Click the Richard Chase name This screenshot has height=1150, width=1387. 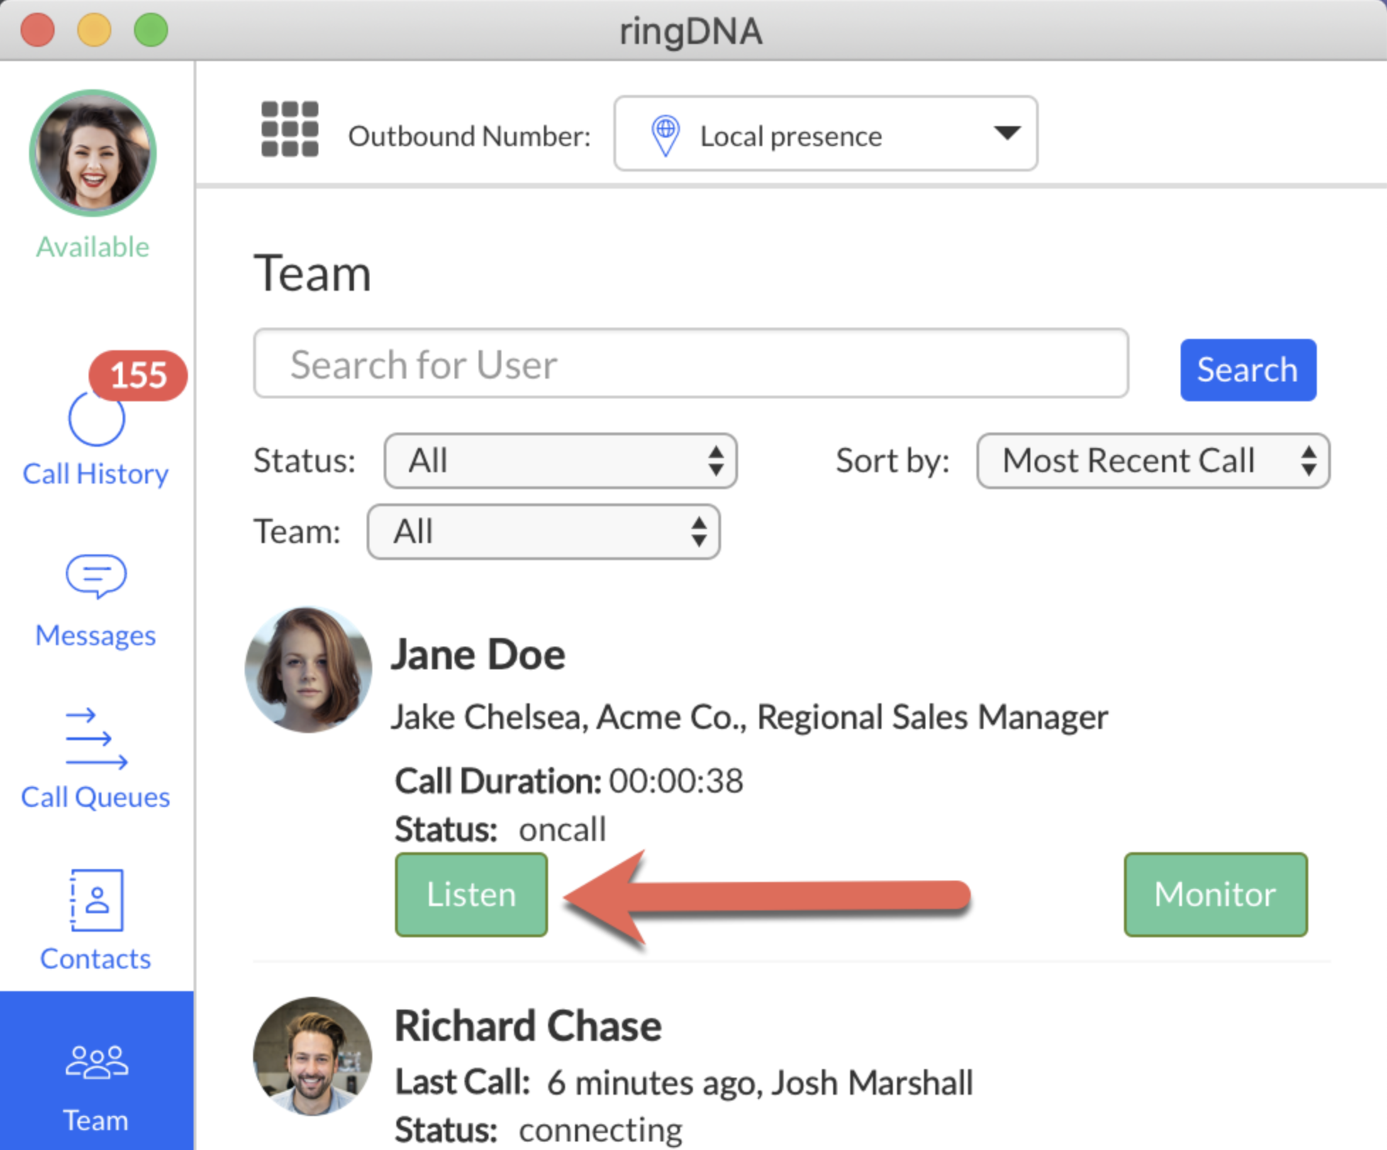[528, 1027]
